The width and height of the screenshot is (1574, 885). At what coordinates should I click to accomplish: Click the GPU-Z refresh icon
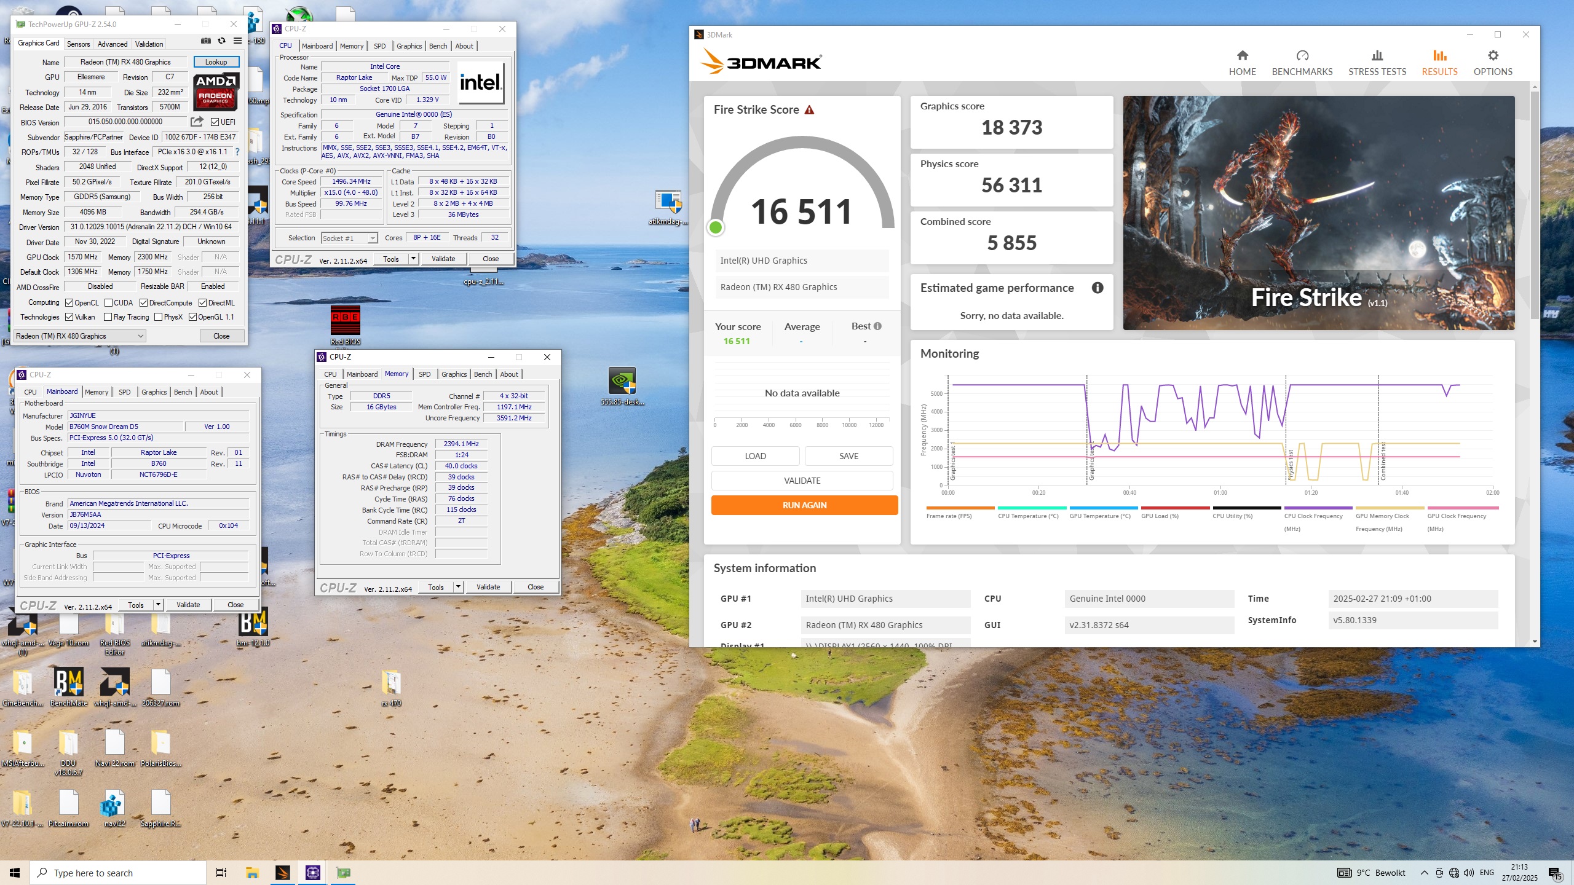click(x=221, y=41)
